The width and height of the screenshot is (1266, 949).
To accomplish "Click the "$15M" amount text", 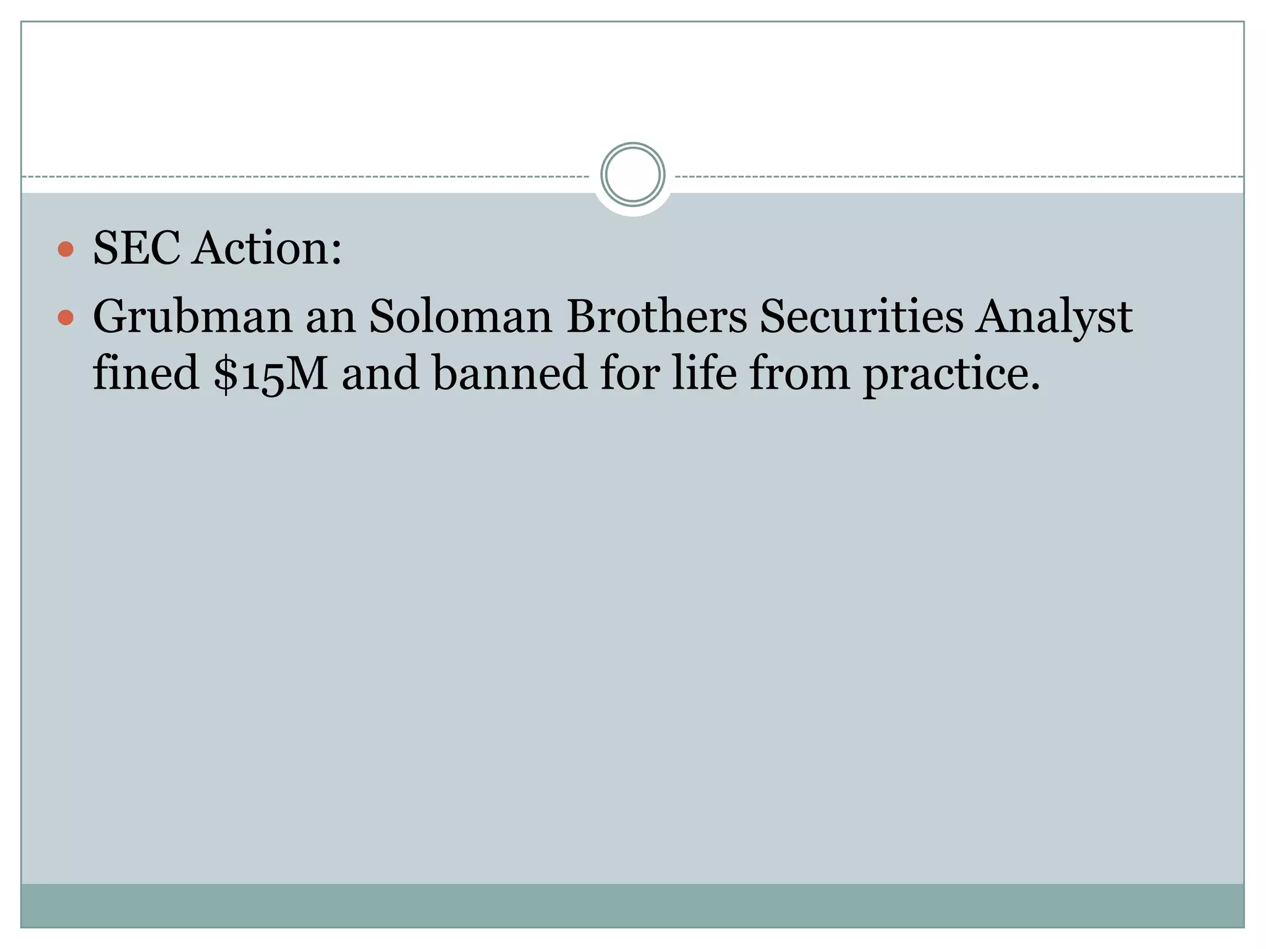I will tap(270, 374).
